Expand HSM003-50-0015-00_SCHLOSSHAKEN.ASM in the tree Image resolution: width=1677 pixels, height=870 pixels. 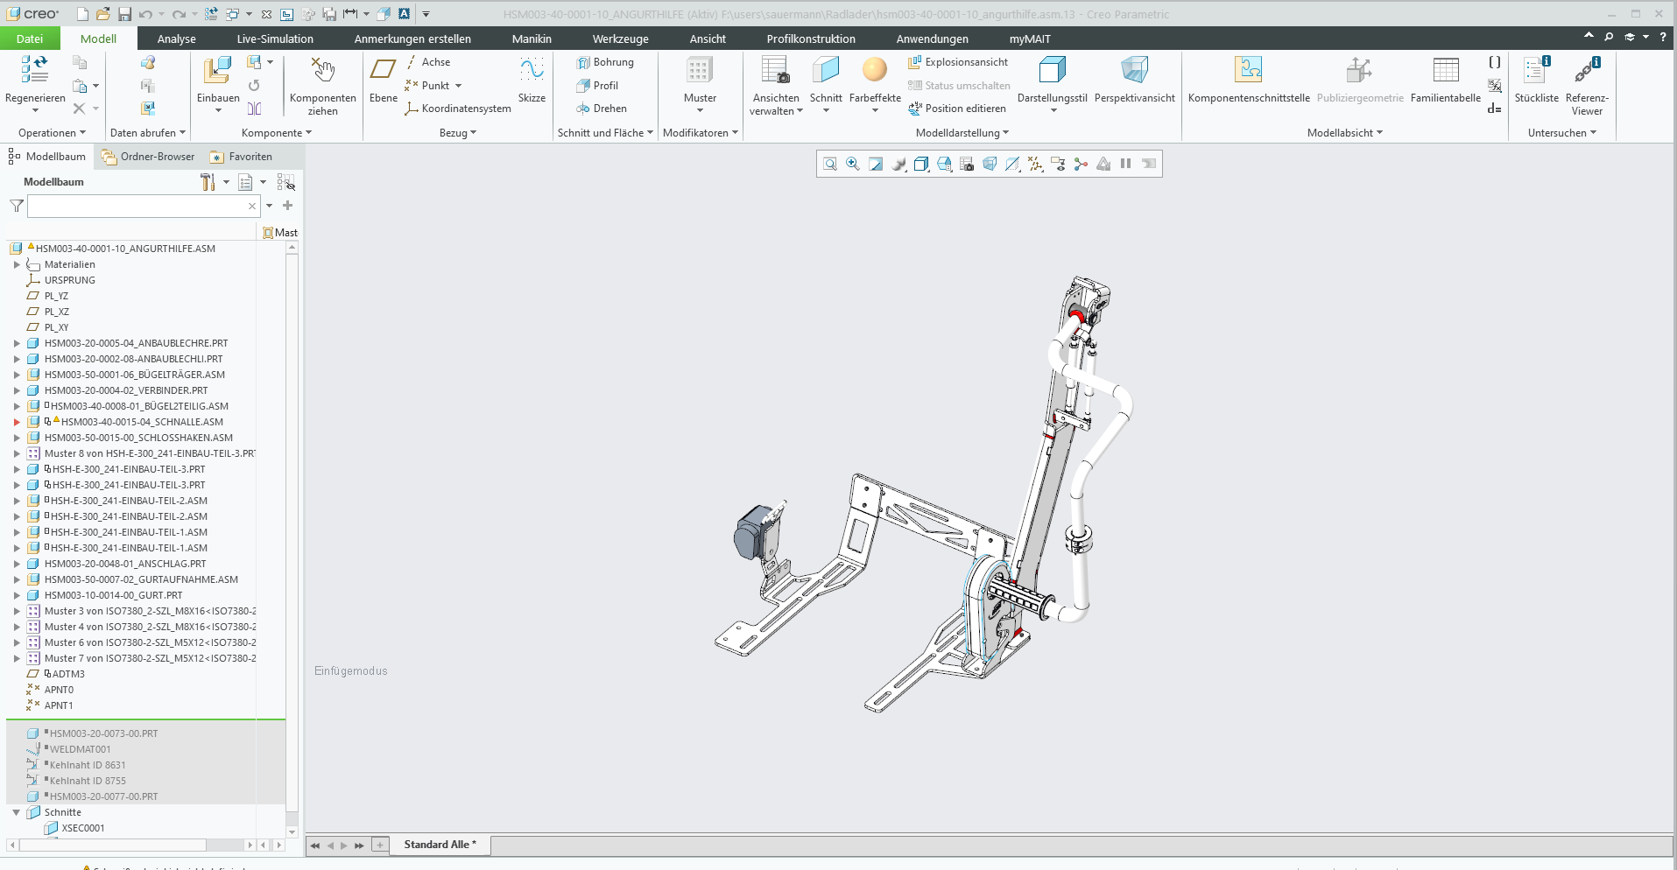tap(17, 438)
